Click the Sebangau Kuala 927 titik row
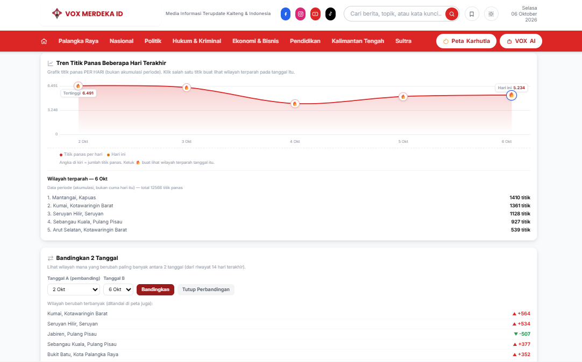 pos(289,222)
